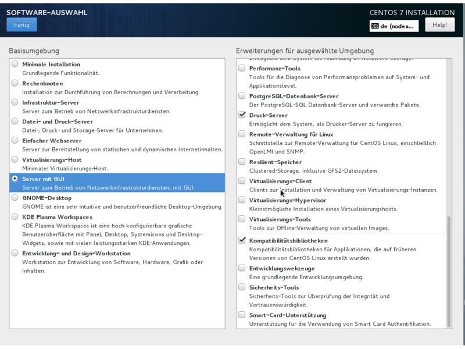
Task: Tick the PostgreSQL-Datenbank-Server checkbox
Action: pyautogui.click(x=242, y=96)
